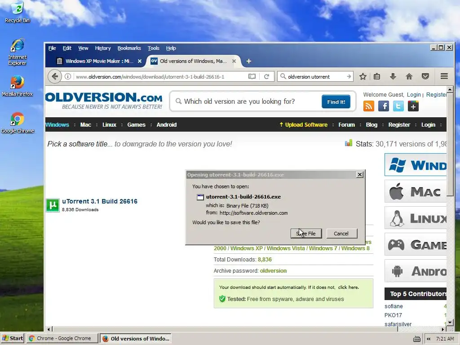Open the Mac link in site navigation bar
The image size is (460, 345).
click(x=86, y=125)
